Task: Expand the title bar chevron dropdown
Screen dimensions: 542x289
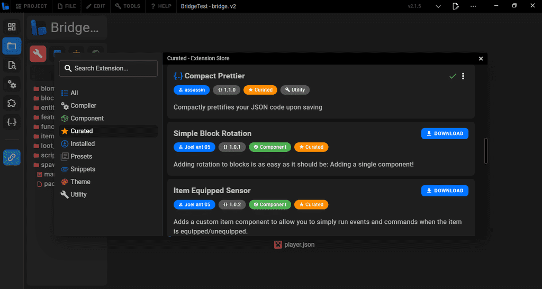Action: click(438, 6)
